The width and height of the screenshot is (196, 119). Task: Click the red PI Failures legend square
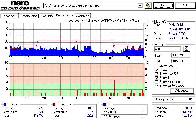54,104
